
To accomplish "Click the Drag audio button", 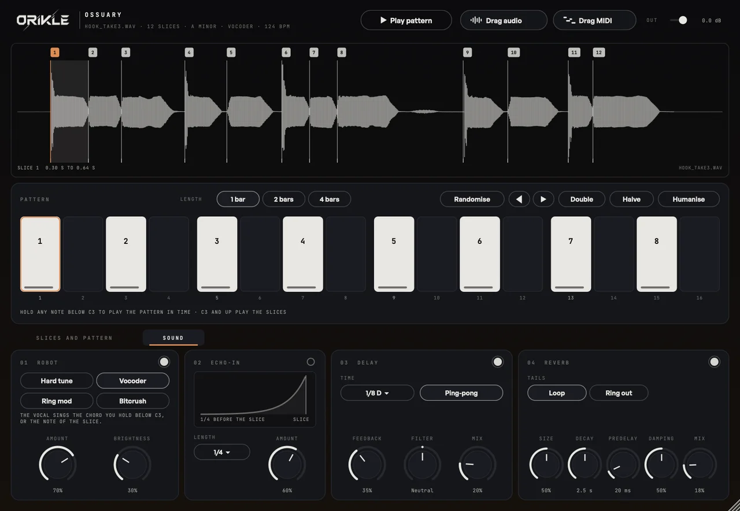I will click(504, 20).
